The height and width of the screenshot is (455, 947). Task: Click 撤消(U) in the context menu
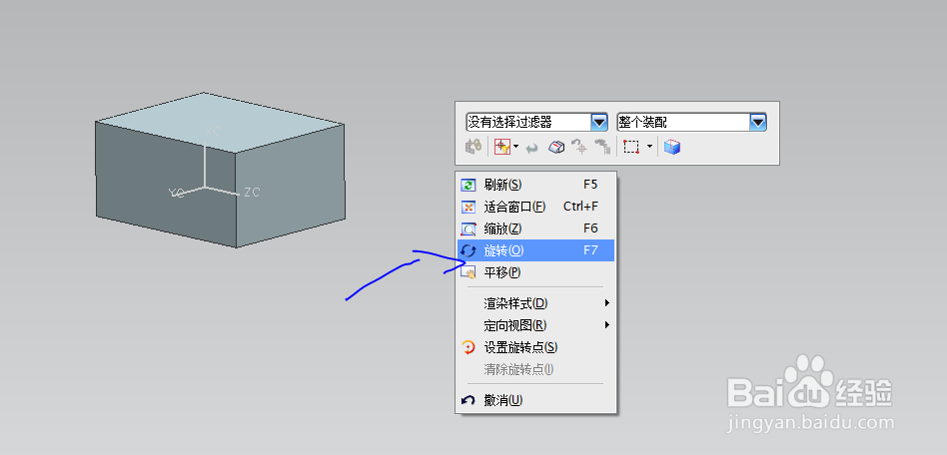535,400
